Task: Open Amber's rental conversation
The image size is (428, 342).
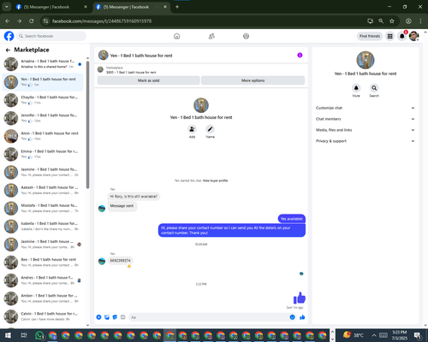Action: 43,298
